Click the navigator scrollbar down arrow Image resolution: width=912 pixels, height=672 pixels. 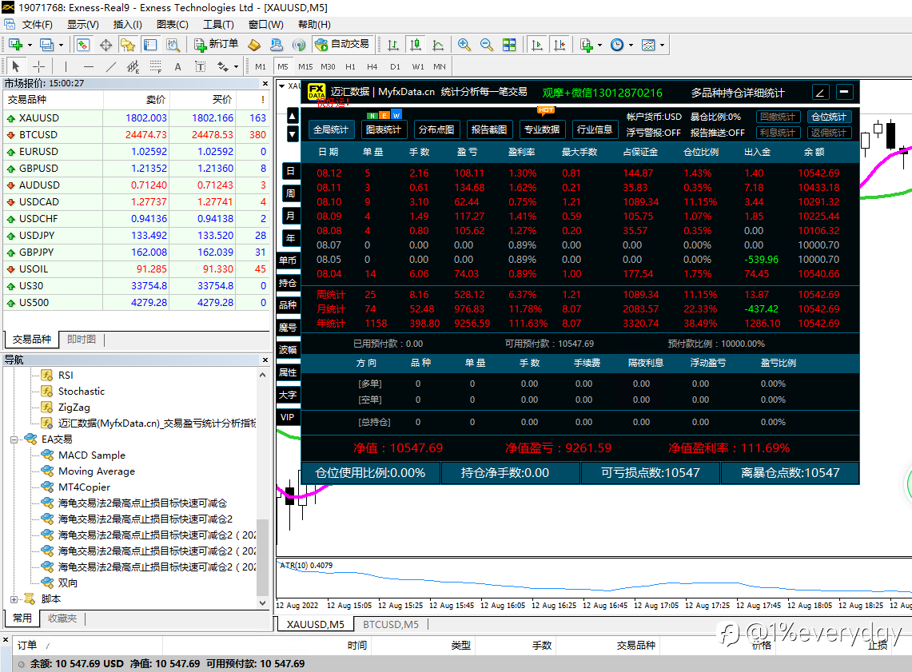coord(262,603)
